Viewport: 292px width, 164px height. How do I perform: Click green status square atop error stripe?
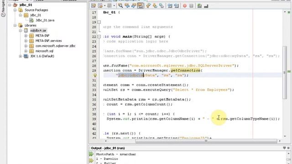pyautogui.click(x=289, y=12)
